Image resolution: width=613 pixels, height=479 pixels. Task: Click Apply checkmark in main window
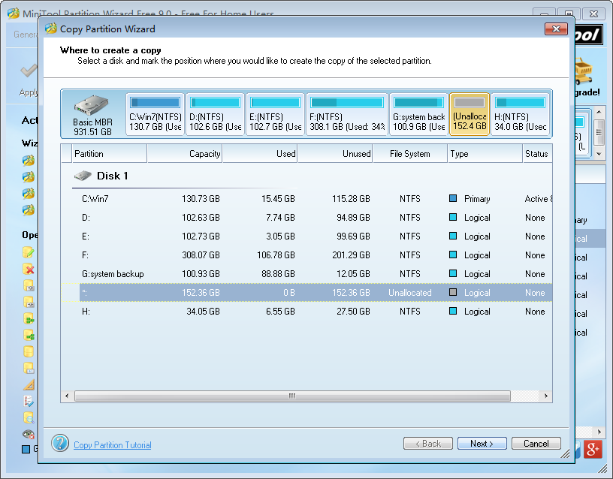click(x=29, y=71)
